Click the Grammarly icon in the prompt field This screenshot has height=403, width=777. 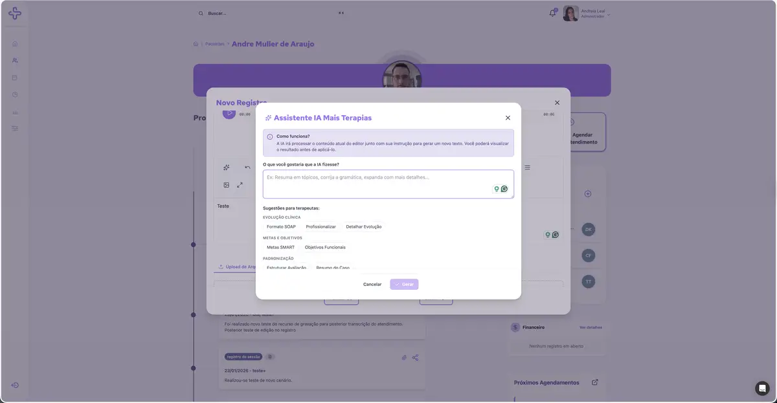pyautogui.click(x=504, y=189)
